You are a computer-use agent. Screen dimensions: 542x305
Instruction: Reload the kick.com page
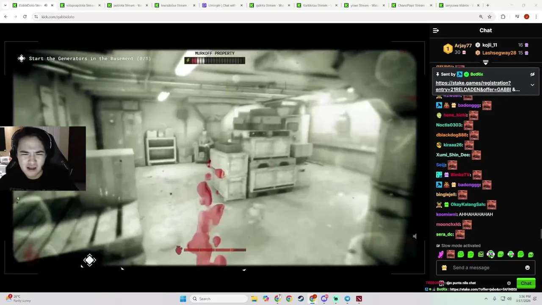(25, 17)
